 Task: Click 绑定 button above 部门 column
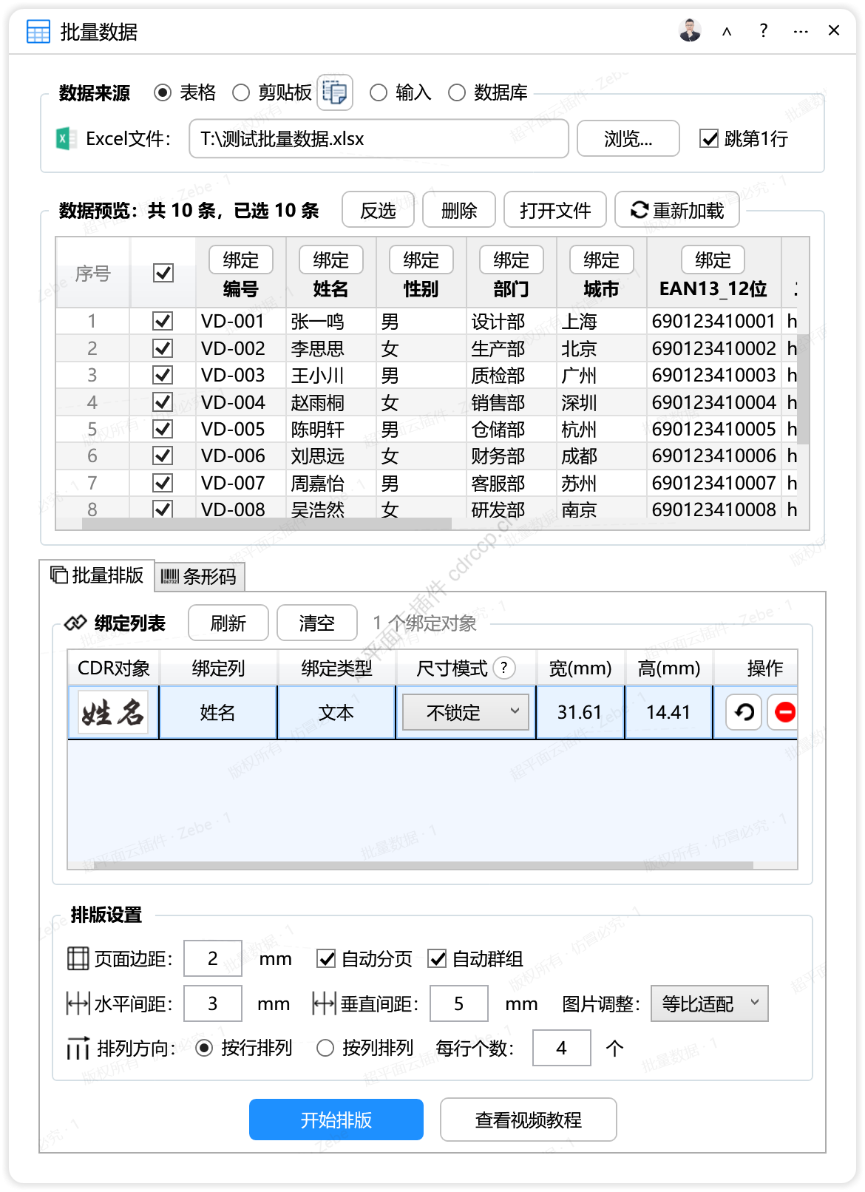[x=512, y=260]
